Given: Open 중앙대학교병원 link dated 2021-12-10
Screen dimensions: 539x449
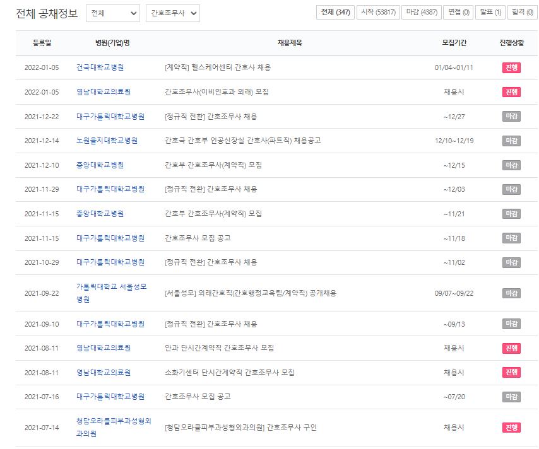Looking at the screenshot, I should click(100, 165).
